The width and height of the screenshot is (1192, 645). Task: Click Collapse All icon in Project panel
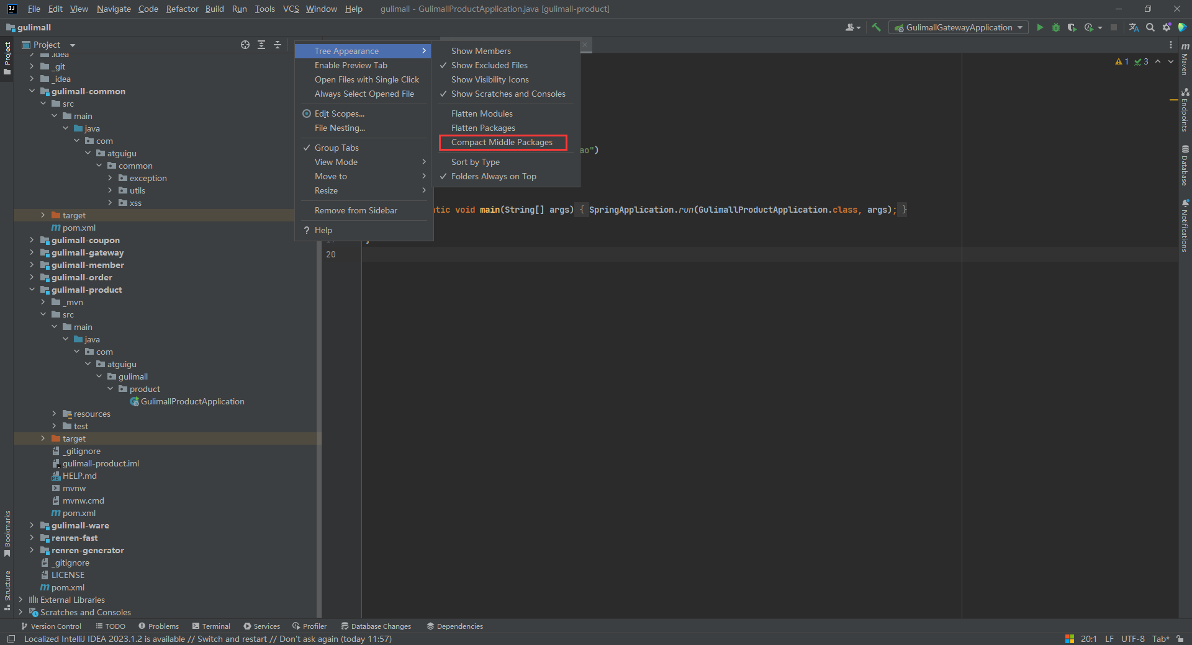pos(278,45)
